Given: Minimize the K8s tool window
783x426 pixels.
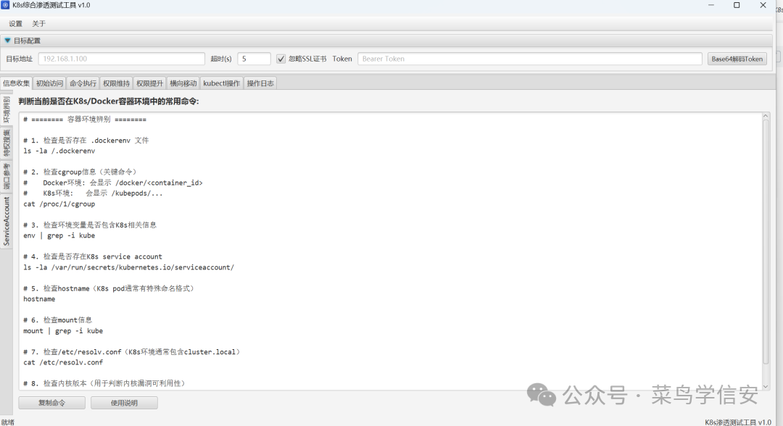Looking at the screenshot, I should tap(710, 5).
